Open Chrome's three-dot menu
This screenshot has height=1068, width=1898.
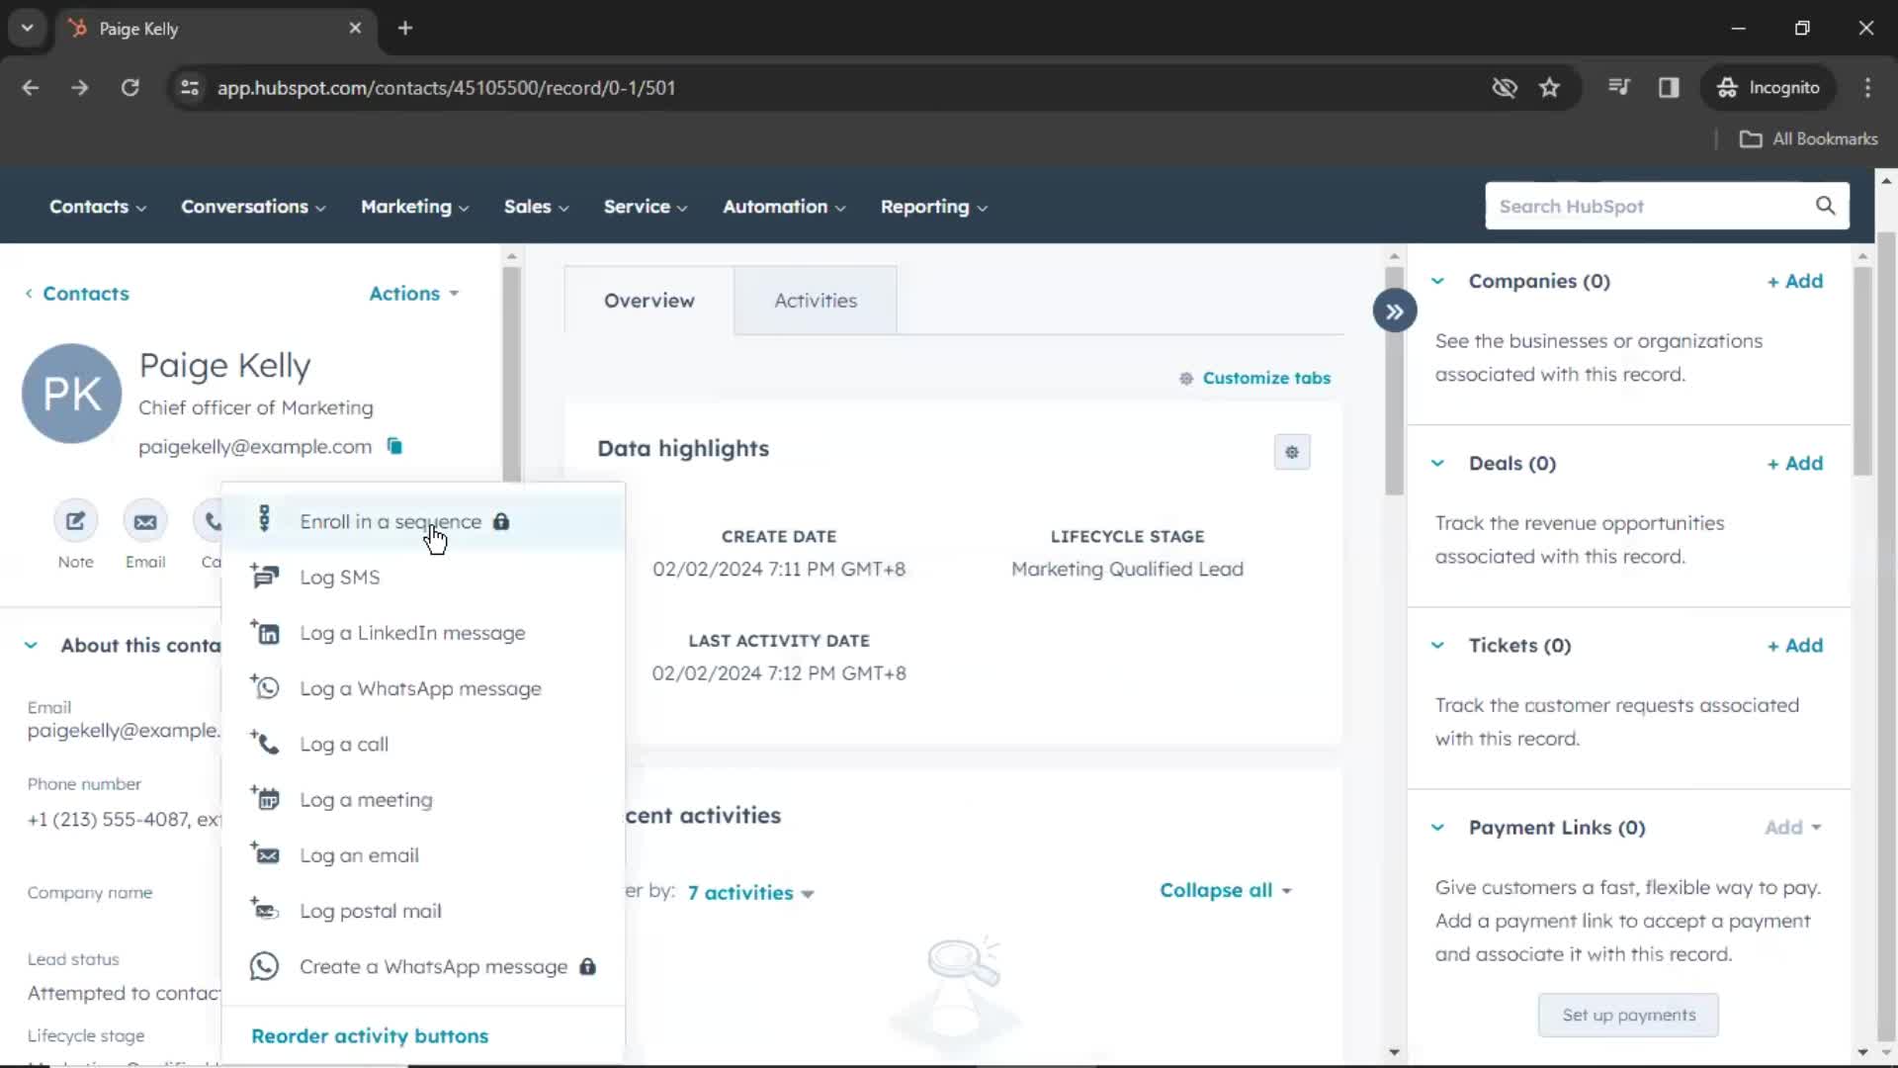(x=1867, y=87)
